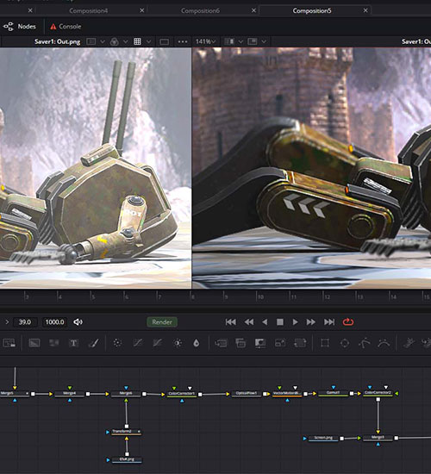Stop playback

click(x=280, y=322)
